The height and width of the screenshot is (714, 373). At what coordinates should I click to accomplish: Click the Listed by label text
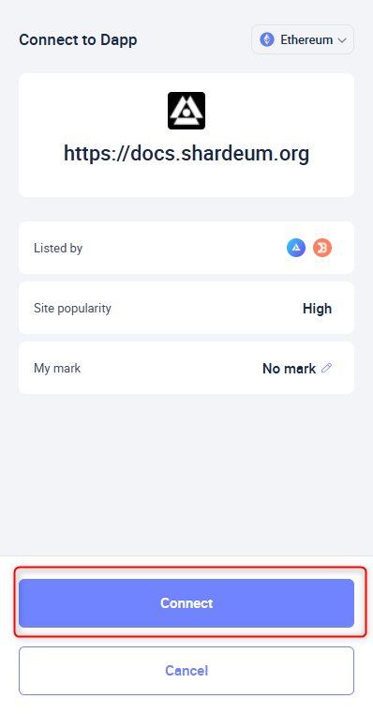tap(58, 249)
